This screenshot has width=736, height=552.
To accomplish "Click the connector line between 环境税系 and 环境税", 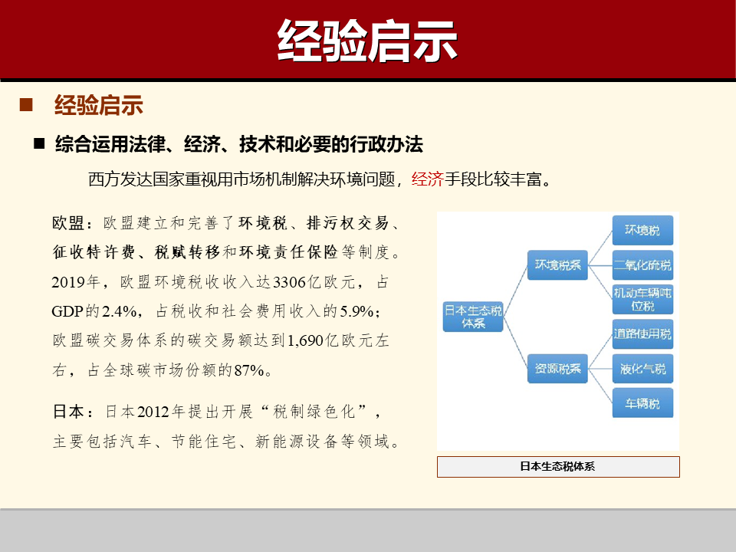I will tap(603, 245).
